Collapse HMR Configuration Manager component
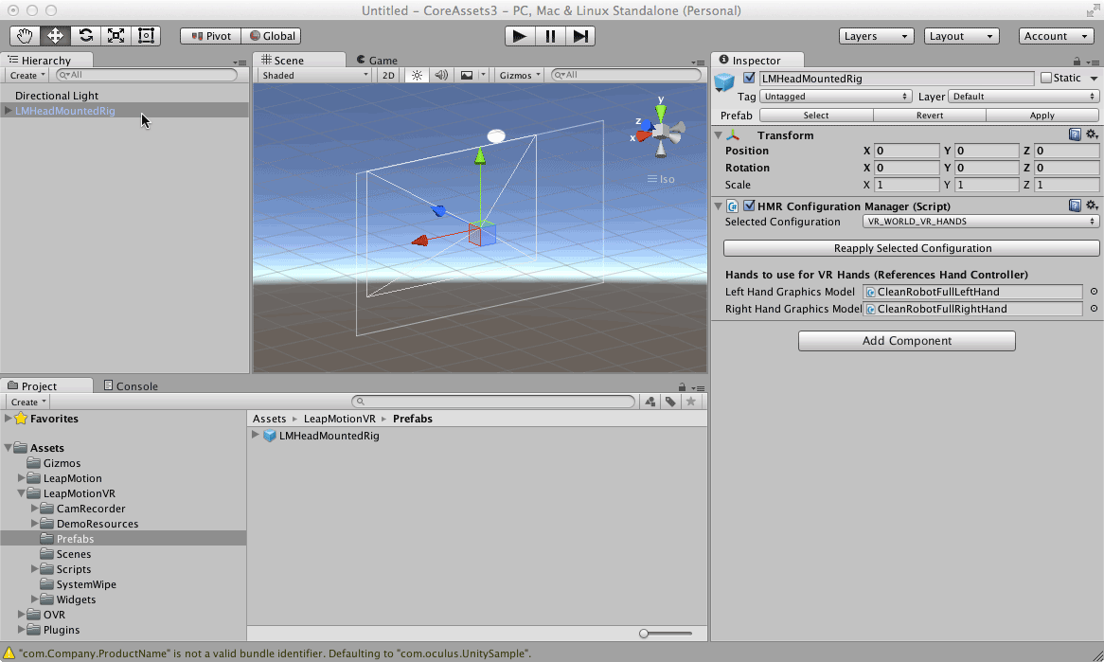The image size is (1104, 662). pyautogui.click(x=718, y=206)
